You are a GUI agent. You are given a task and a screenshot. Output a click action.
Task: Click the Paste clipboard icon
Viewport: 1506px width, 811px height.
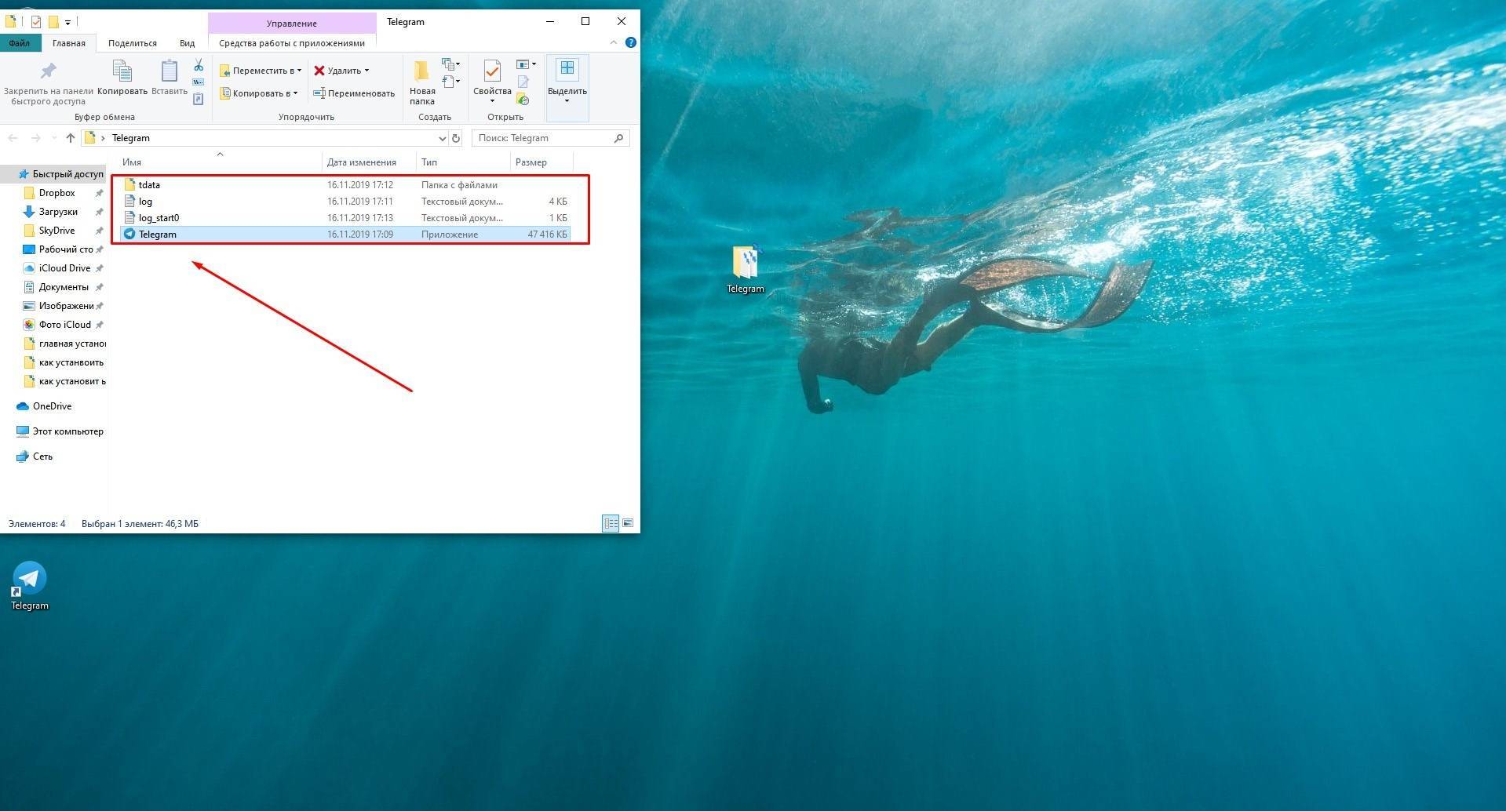pos(169,71)
